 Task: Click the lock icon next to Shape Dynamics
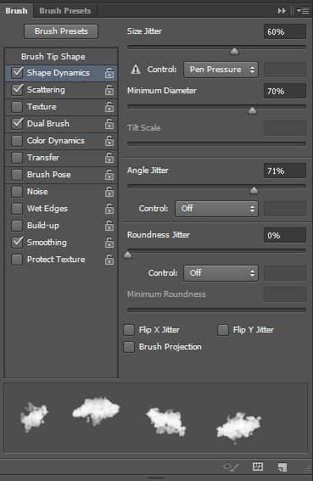[109, 73]
